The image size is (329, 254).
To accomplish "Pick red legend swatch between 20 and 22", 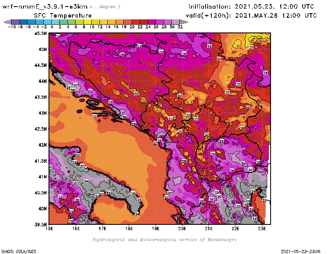I will click(x=136, y=22).
